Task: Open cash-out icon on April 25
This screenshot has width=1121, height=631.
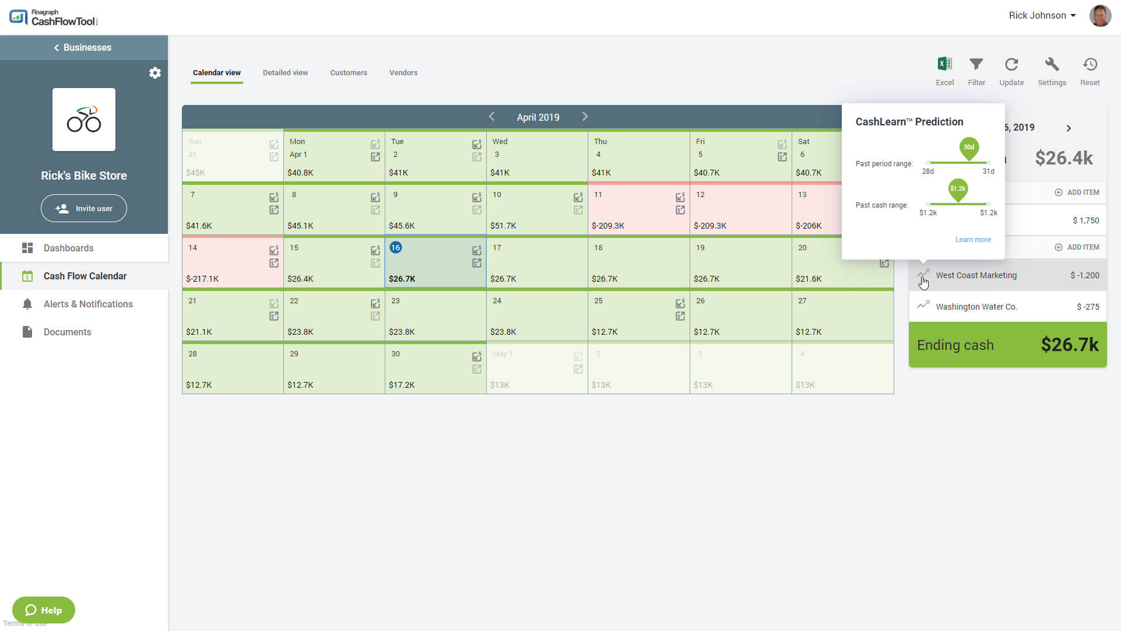Action: 680,316
